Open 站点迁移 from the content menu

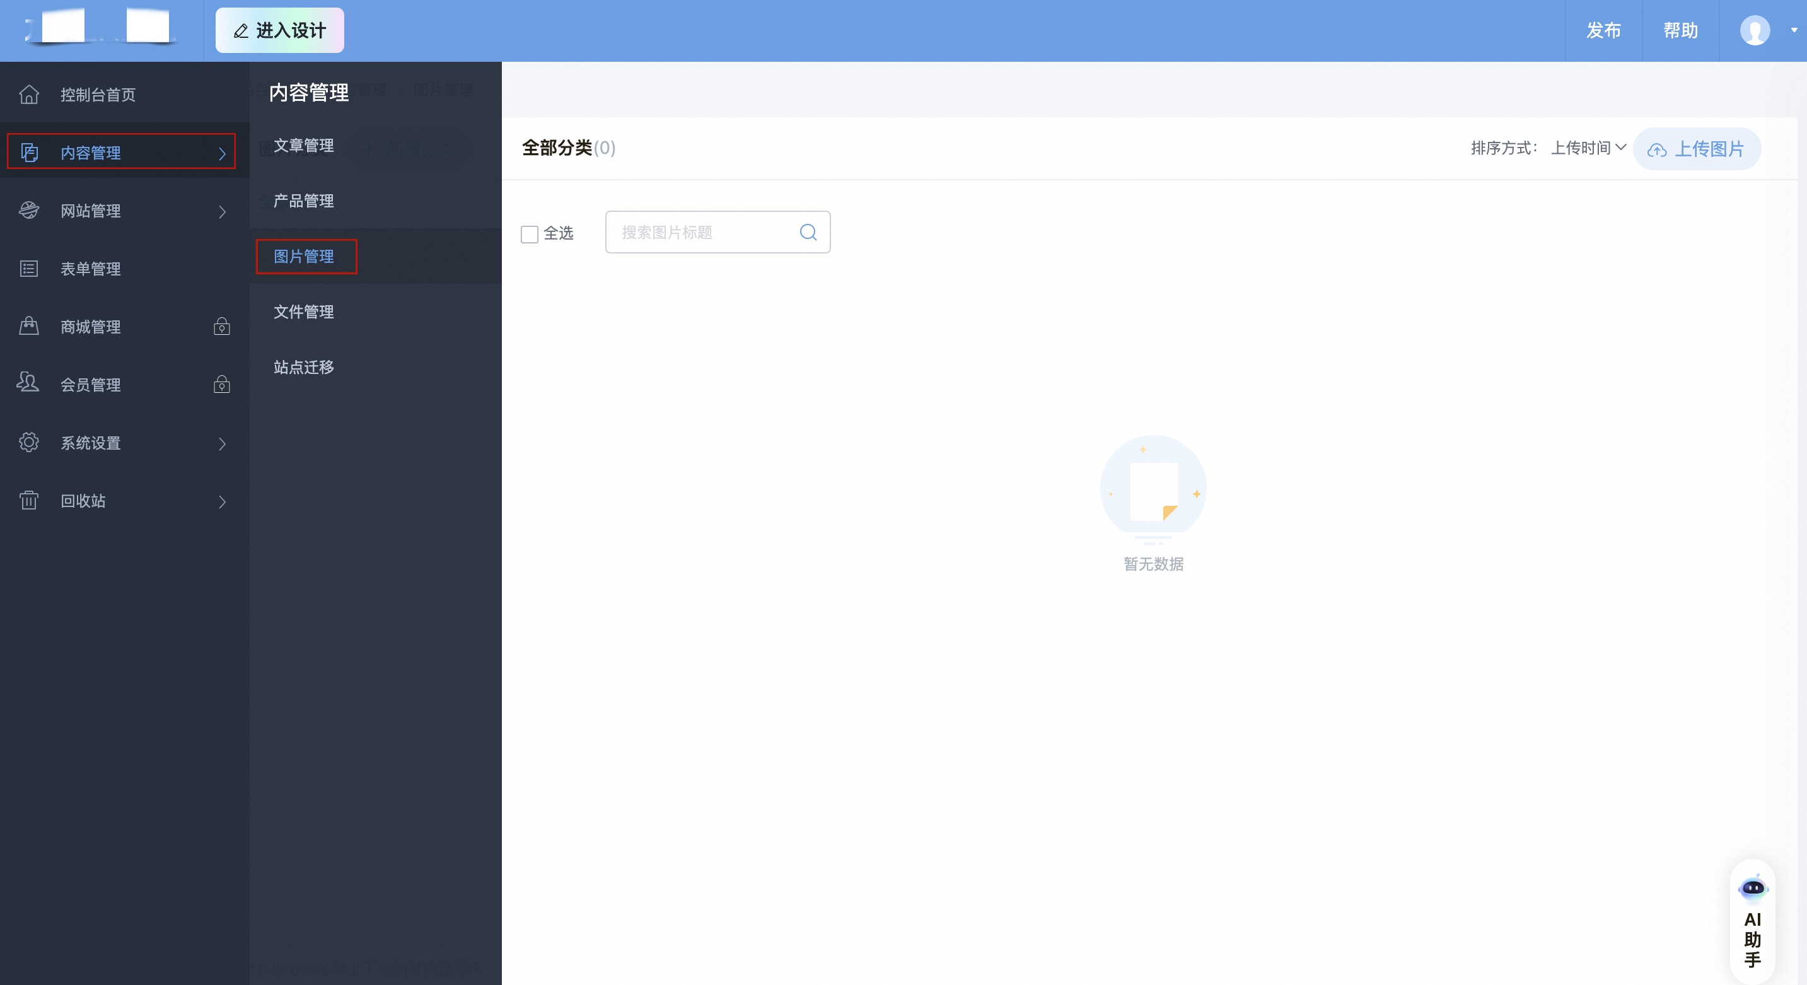303,367
